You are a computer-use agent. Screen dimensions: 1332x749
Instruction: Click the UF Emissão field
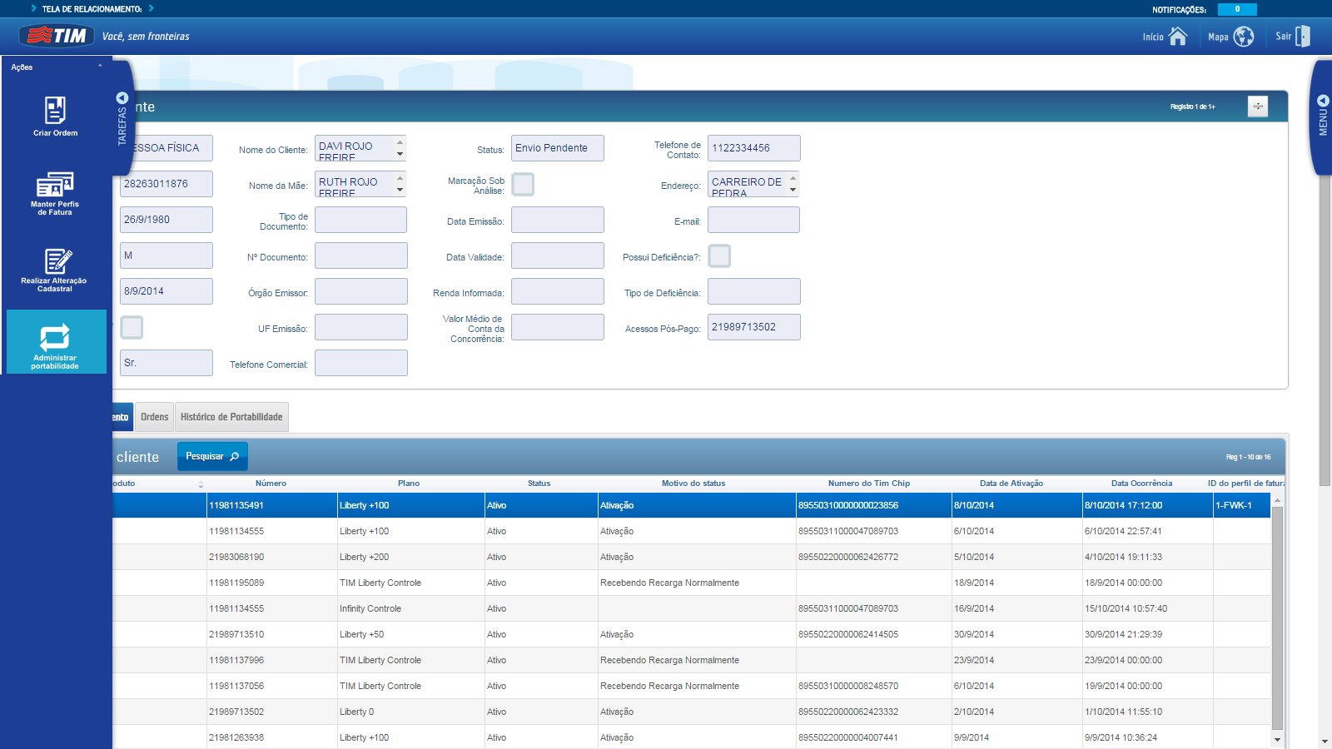361,327
